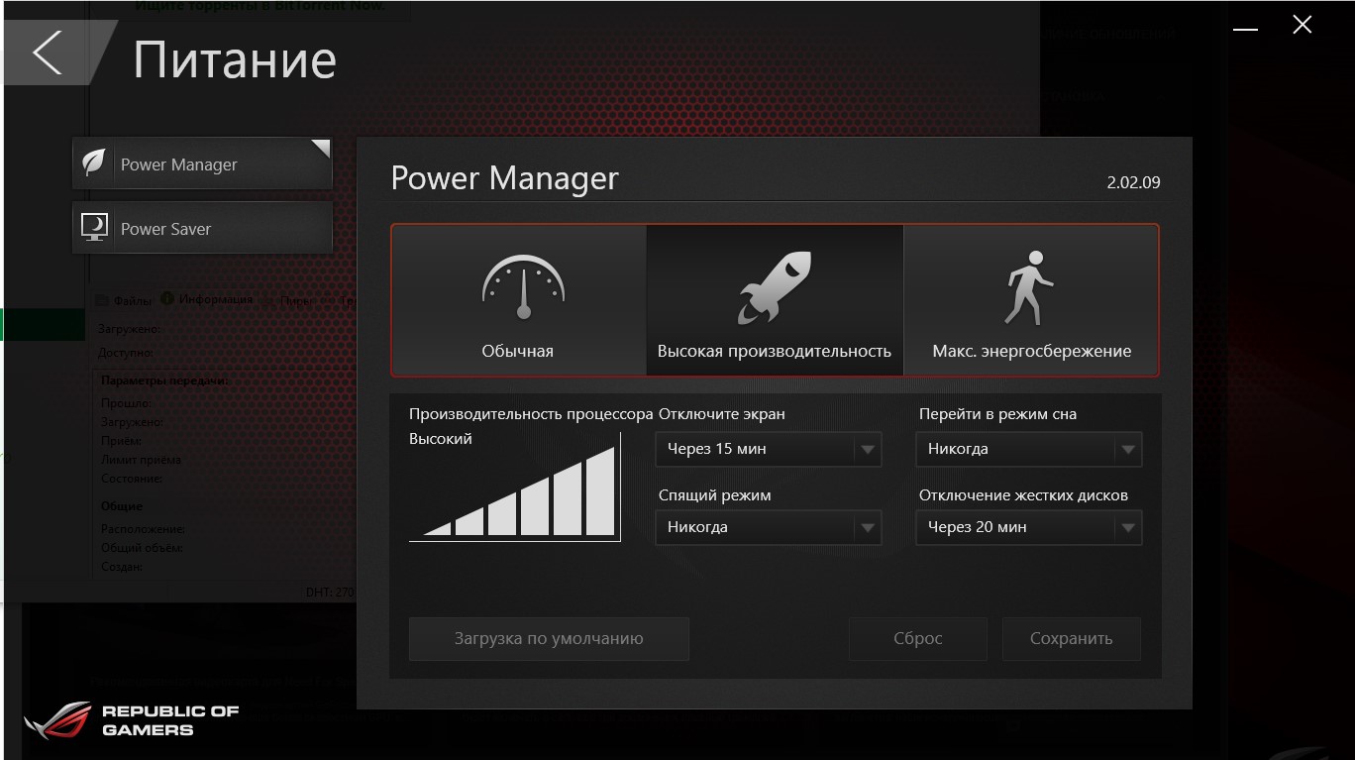Click the version number 2.02.09
The height and width of the screenshot is (760, 1355).
coord(1133,182)
